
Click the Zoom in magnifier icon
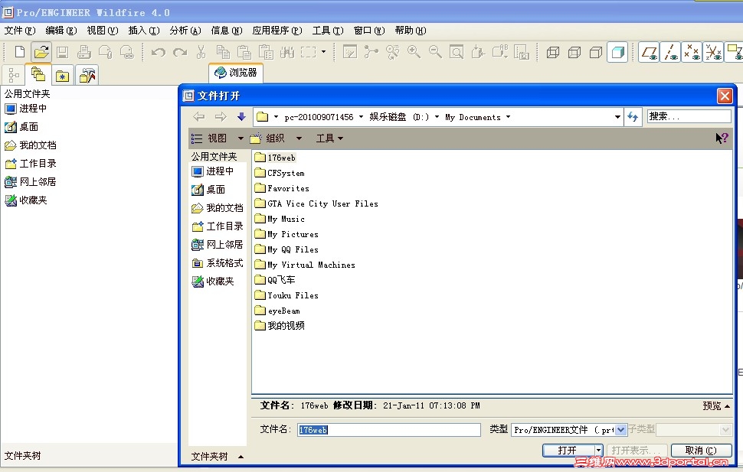pyautogui.click(x=414, y=51)
